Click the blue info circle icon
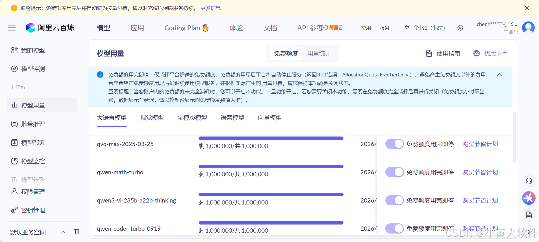The width and height of the screenshot is (539, 242). 100,74
